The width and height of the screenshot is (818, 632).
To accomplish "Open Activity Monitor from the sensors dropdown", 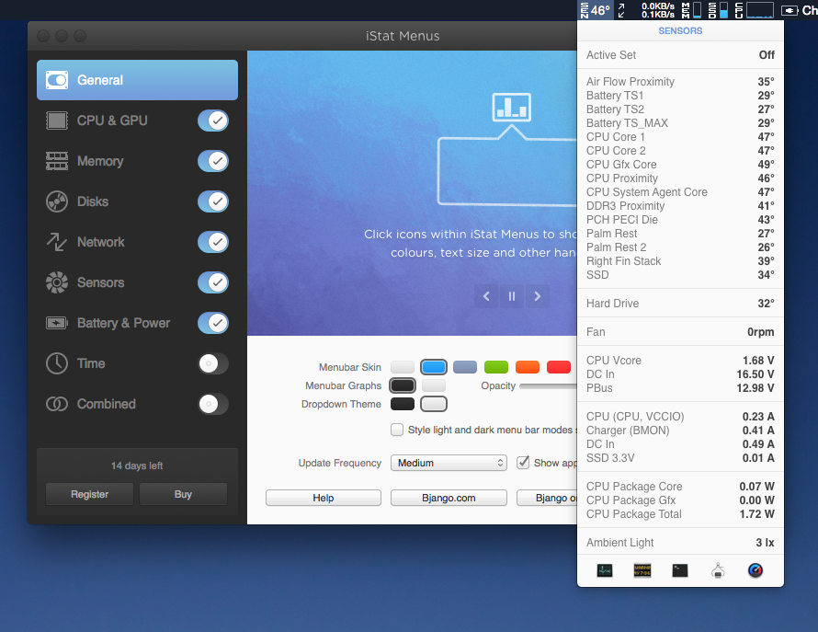I will pos(605,570).
